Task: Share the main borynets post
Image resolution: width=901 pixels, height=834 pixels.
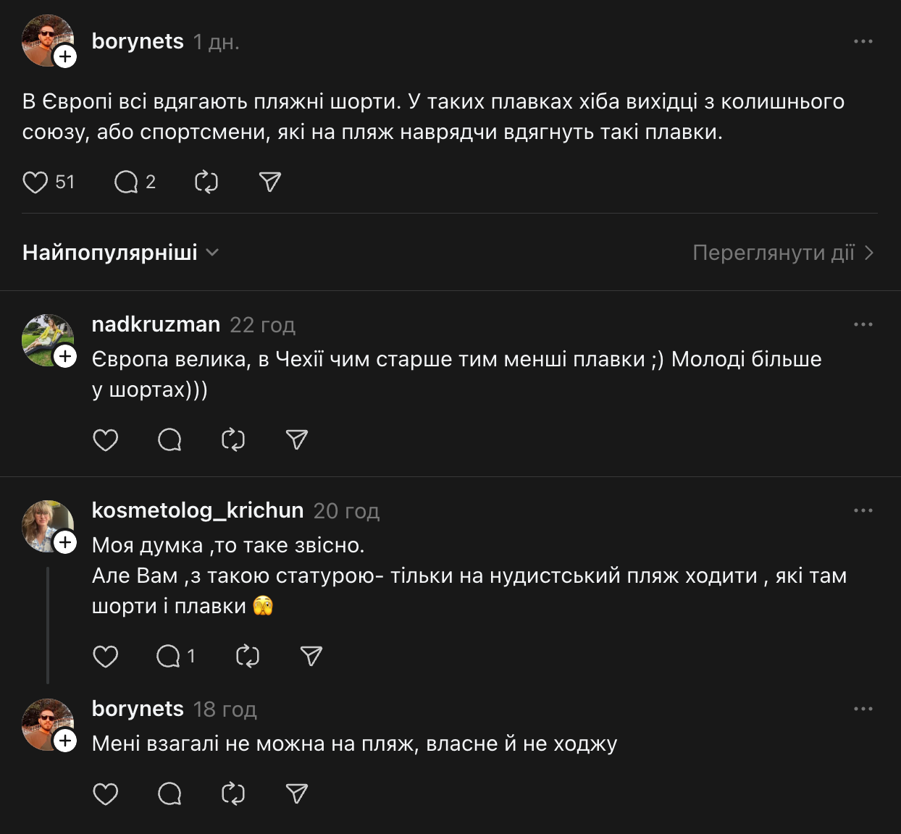Action: tap(270, 182)
